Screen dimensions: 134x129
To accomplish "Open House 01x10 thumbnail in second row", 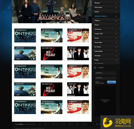I will pyautogui.click(x=78, y=53).
